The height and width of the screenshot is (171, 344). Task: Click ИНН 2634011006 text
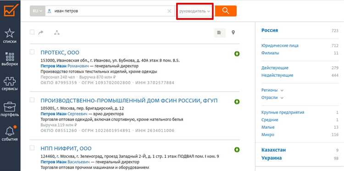tap(155, 131)
